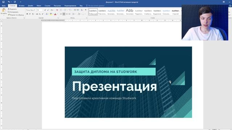Open the Дизайн ribbon tab

coord(30,6)
